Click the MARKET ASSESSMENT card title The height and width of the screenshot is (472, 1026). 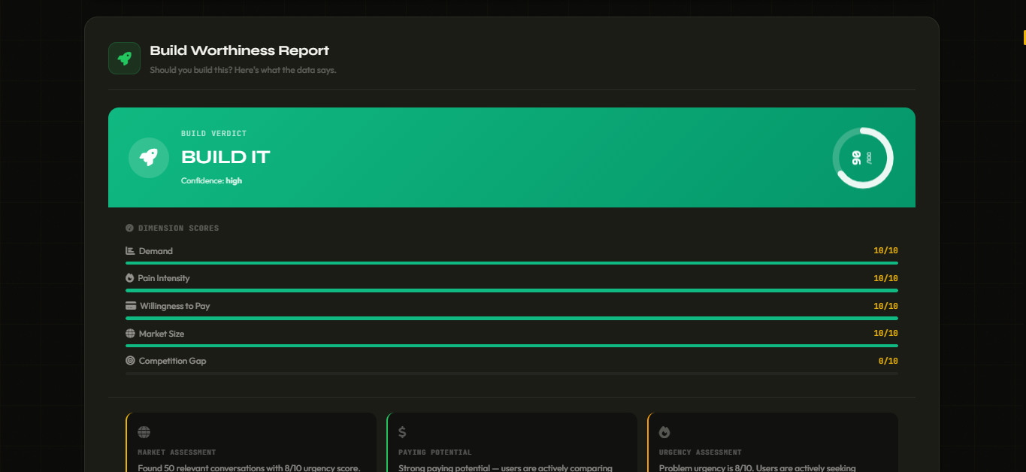(177, 452)
